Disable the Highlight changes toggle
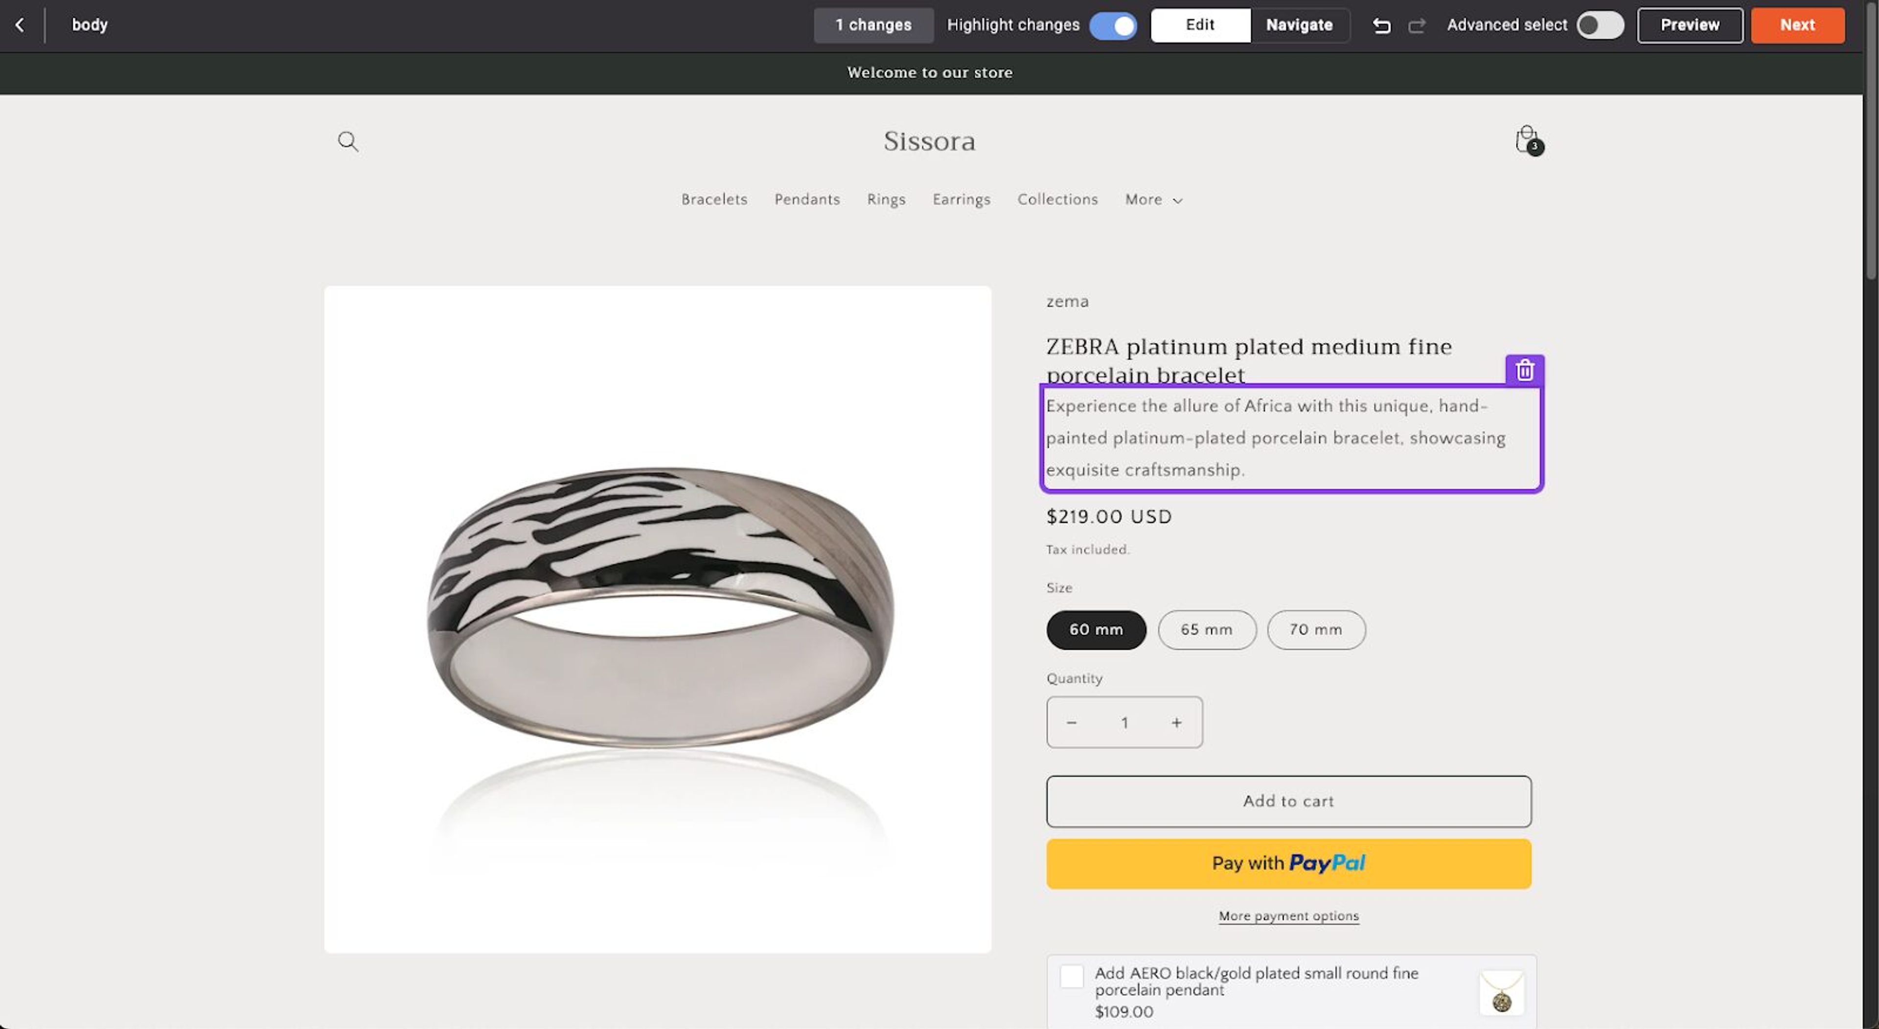This screenshot has width=1879, height=1029. click(1113, 25)
